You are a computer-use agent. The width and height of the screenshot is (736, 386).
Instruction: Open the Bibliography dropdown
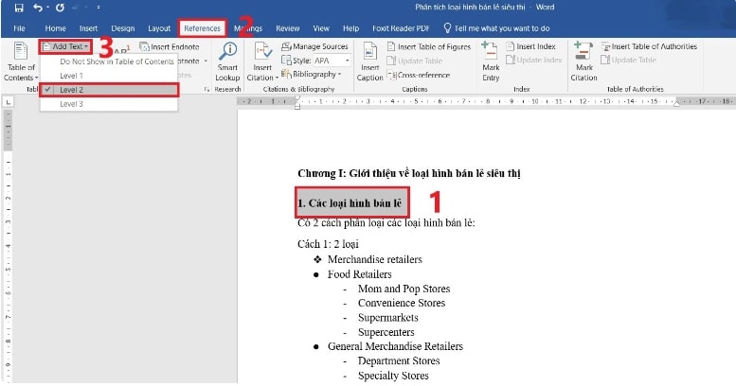coord(312,74)
